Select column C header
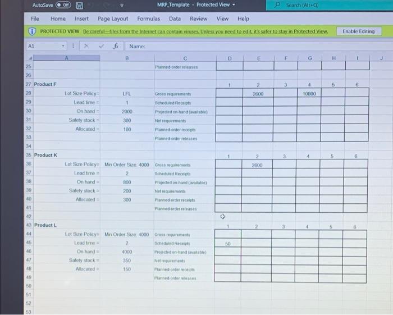Viewport: 393px width, 315px height. [185, 58]
